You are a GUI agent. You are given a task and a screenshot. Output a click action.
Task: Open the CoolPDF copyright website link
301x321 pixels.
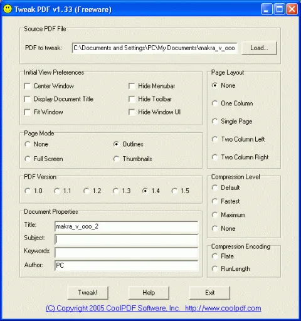154,308
